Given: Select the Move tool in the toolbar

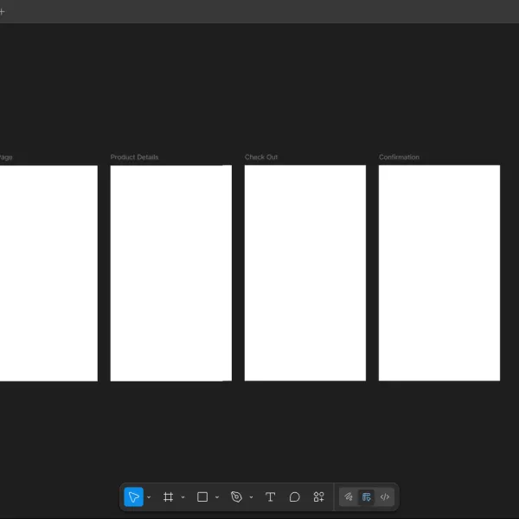Looking at the screenshot, I should pyautogui.click(x=134, y=497).
